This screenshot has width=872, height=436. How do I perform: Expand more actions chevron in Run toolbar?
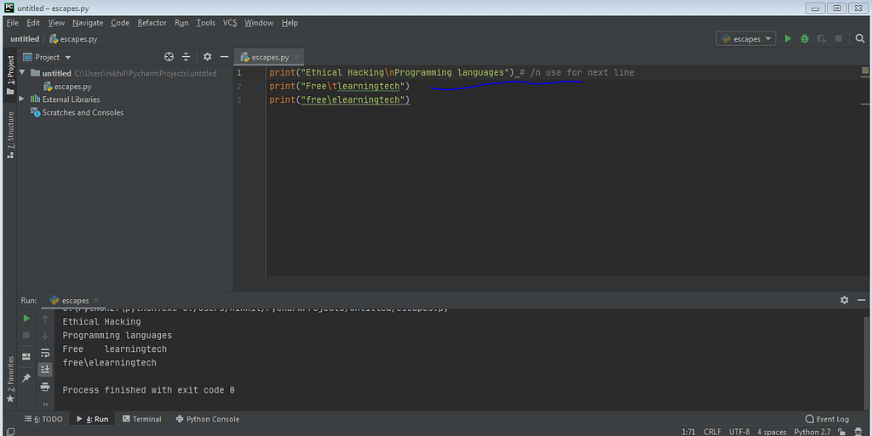(45, 405)
